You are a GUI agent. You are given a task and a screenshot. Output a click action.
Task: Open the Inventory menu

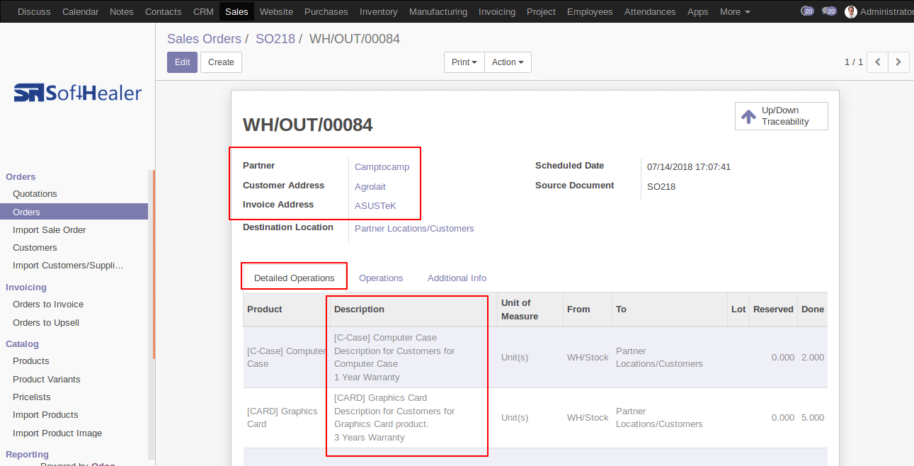pos(379,11)
